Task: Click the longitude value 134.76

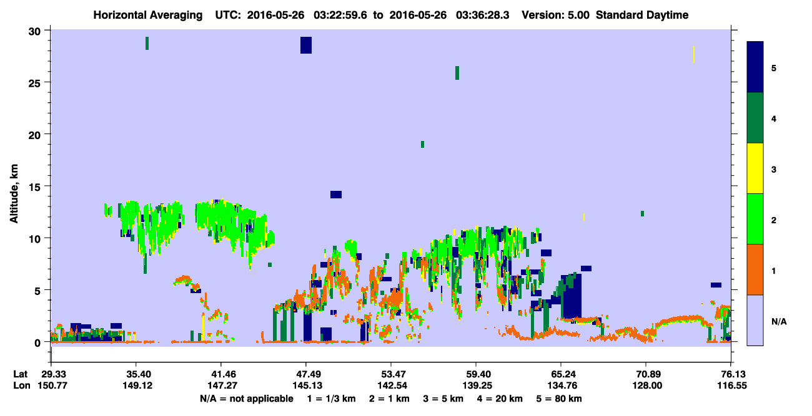Action: (x=561, y=386)
